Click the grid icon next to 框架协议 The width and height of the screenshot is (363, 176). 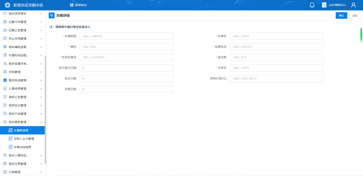coord(72,5)
